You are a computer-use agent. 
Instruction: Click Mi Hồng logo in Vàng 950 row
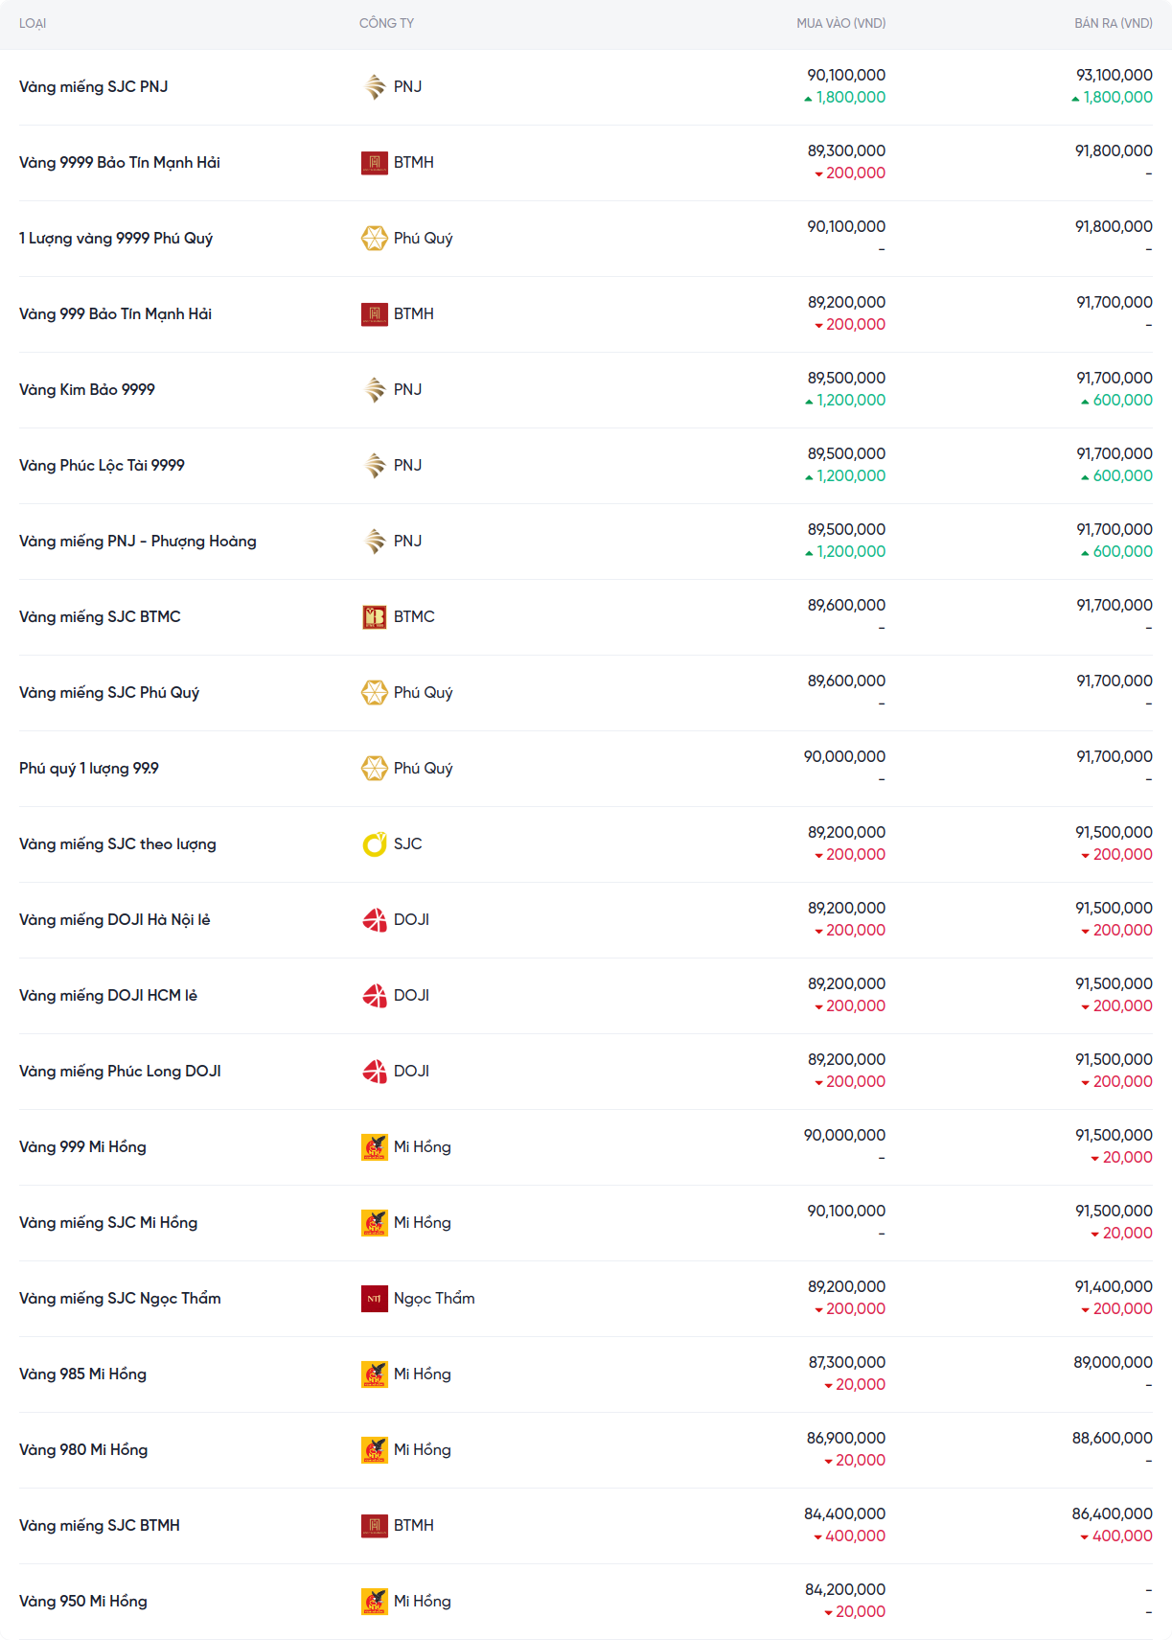tap(375, 1602)
